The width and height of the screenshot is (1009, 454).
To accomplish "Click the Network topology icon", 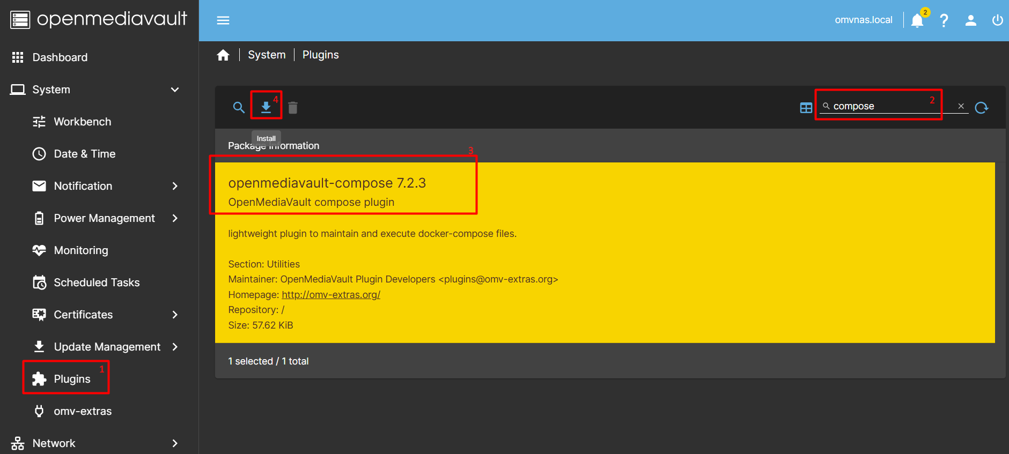I will 18,443.
